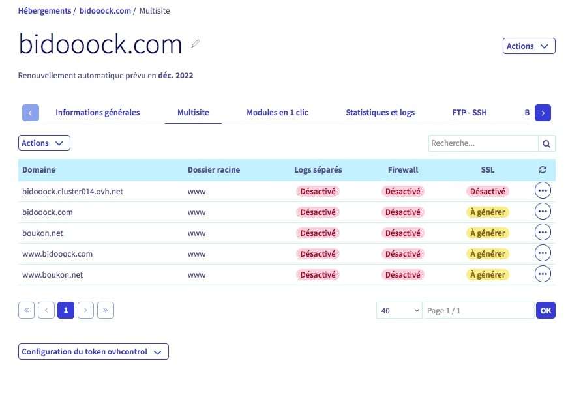Open the top-right Actions dropdown
Viewport: 568px width, 419px height.
coord(529,46)
